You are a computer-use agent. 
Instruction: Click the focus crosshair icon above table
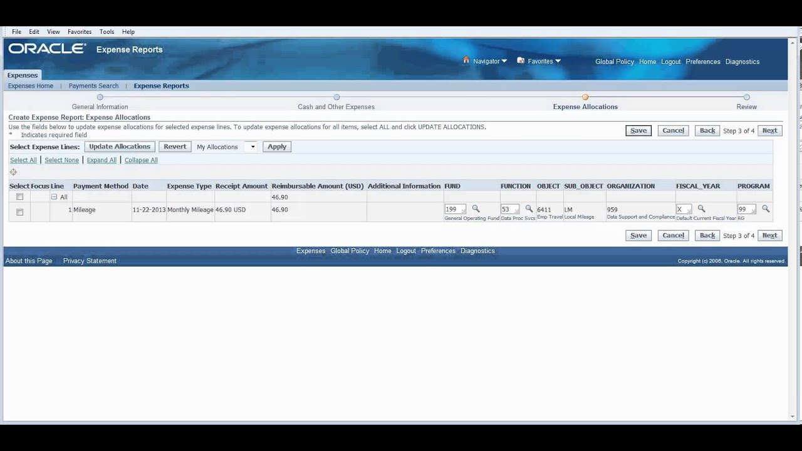13,172
